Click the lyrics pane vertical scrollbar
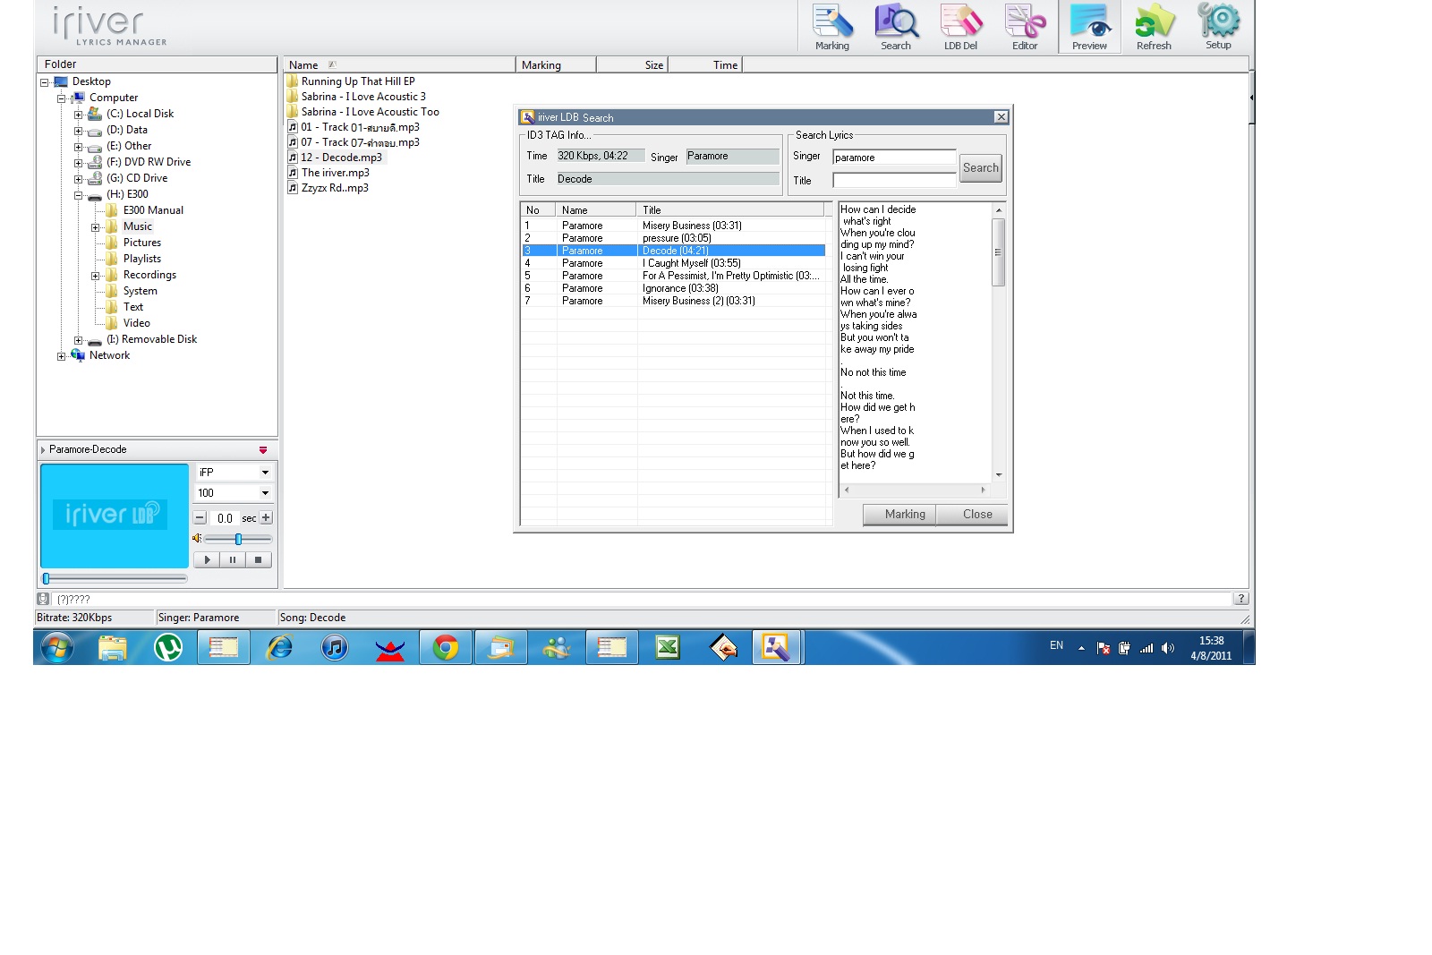 click(999, 342)
